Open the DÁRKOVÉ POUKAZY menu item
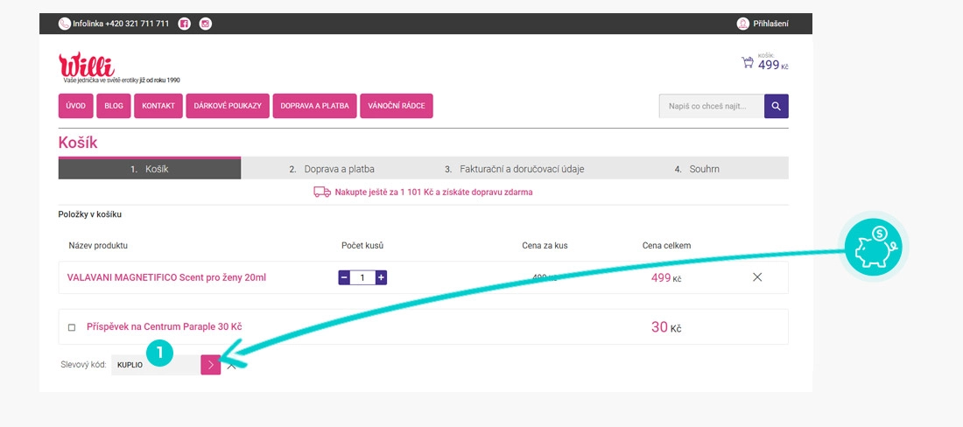Screen dimensions: 963x427 (228, 106)
